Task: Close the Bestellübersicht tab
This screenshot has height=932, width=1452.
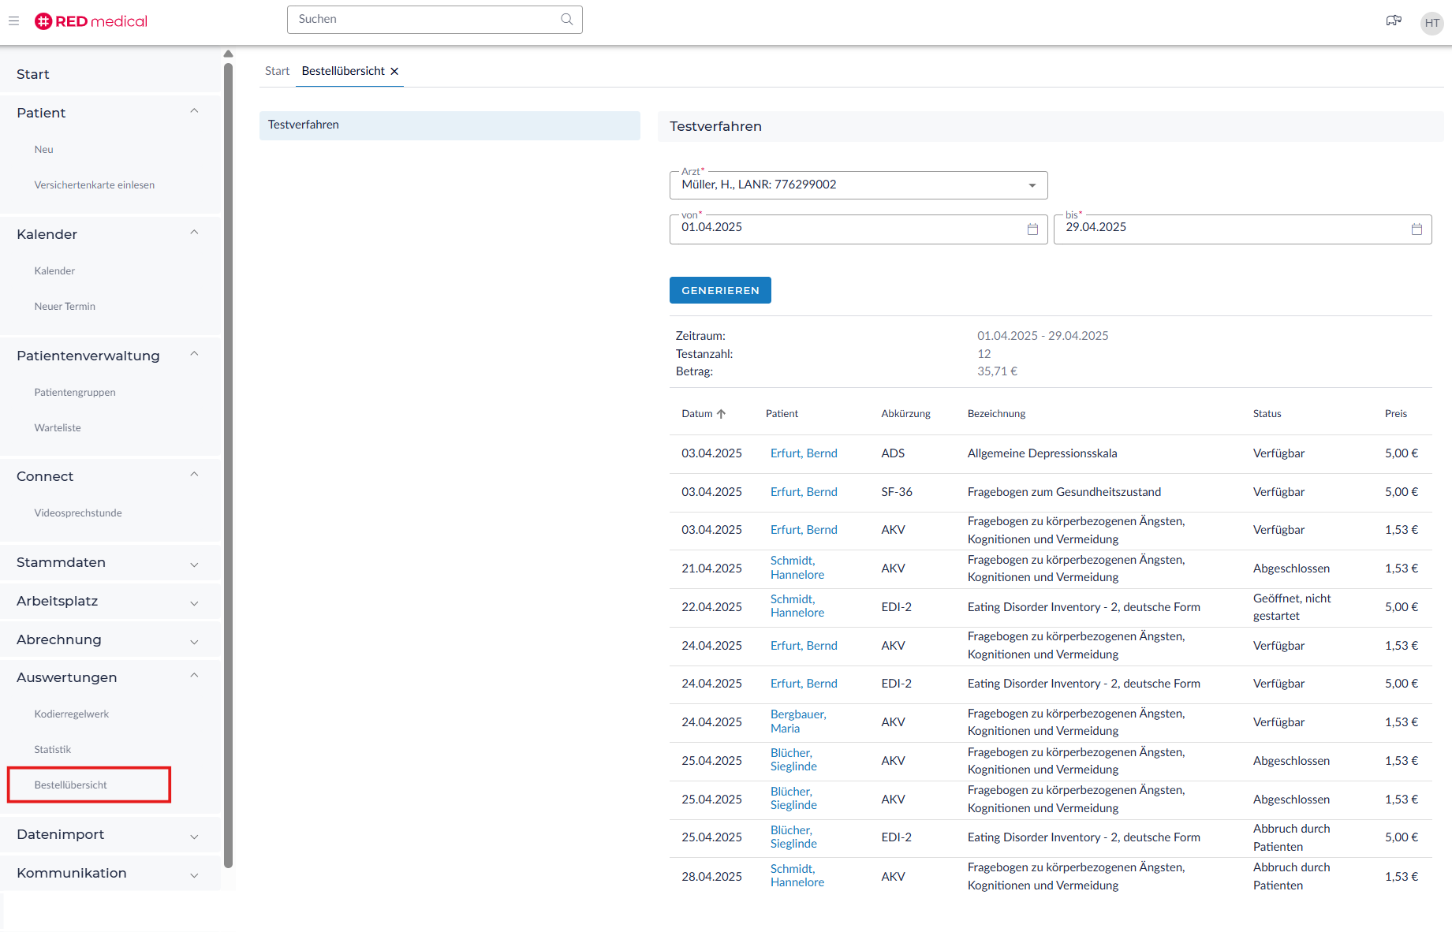Action: (395, 72)
